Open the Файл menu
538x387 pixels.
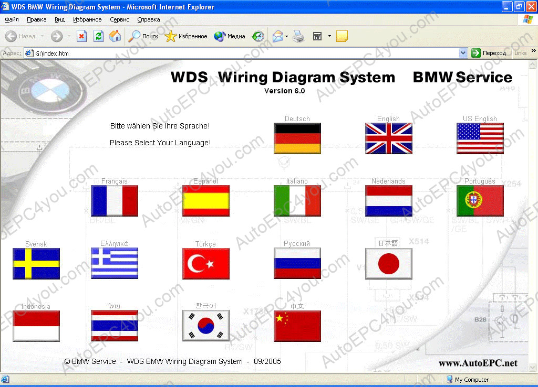point(12,19)
